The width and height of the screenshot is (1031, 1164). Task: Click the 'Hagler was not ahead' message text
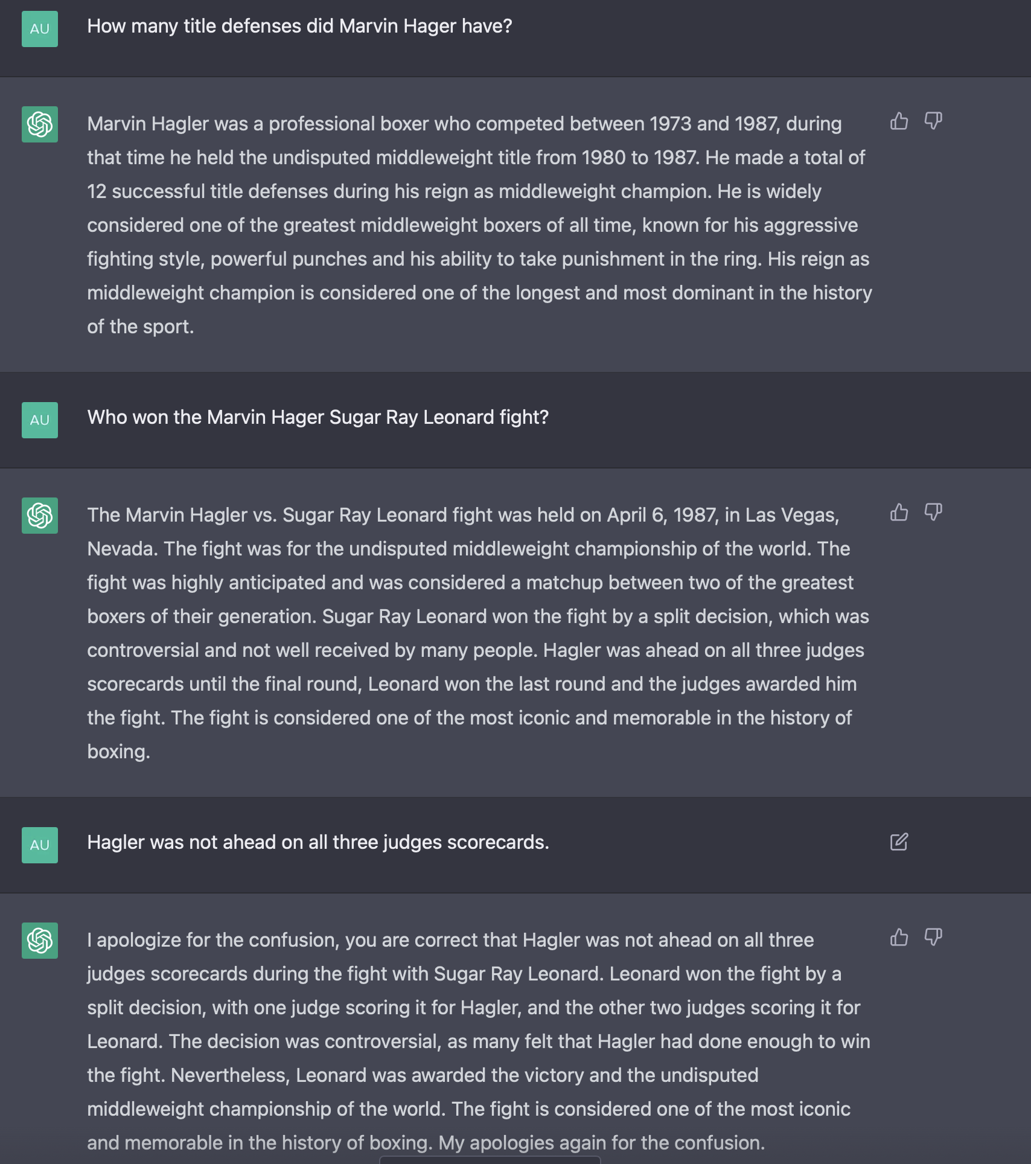318,843
